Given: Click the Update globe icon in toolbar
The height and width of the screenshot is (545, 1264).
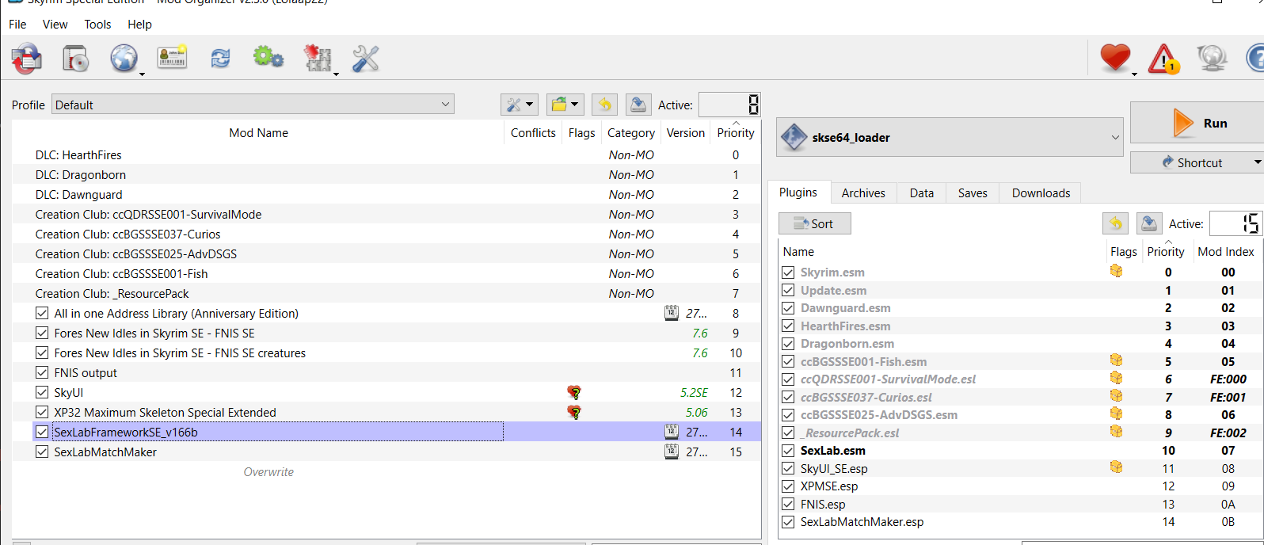Looking at the screenshot, I should (x=1212, y=58).
